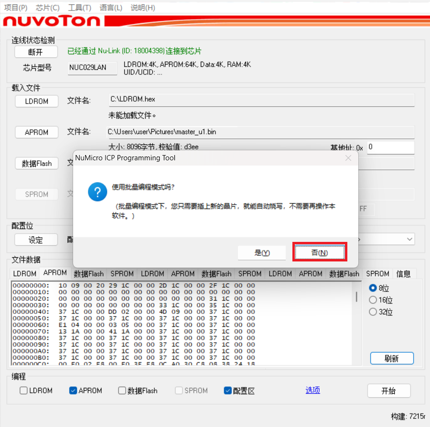This screenshot has width=430, height=427.
Task: Expand the configuration bits dropdown arrow
Action: (x=409, y=239)
